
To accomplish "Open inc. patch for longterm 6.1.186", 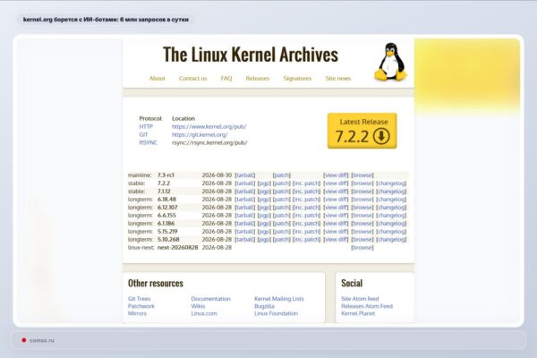I will coord(306,224).
